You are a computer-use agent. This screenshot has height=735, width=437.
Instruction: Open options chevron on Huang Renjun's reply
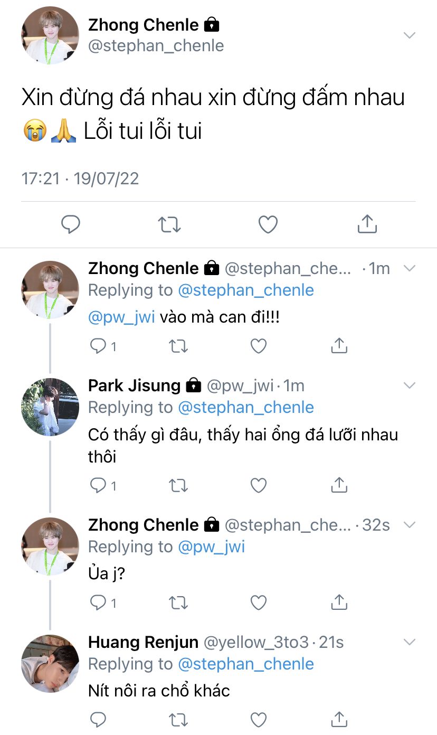[x=410, y=642]
